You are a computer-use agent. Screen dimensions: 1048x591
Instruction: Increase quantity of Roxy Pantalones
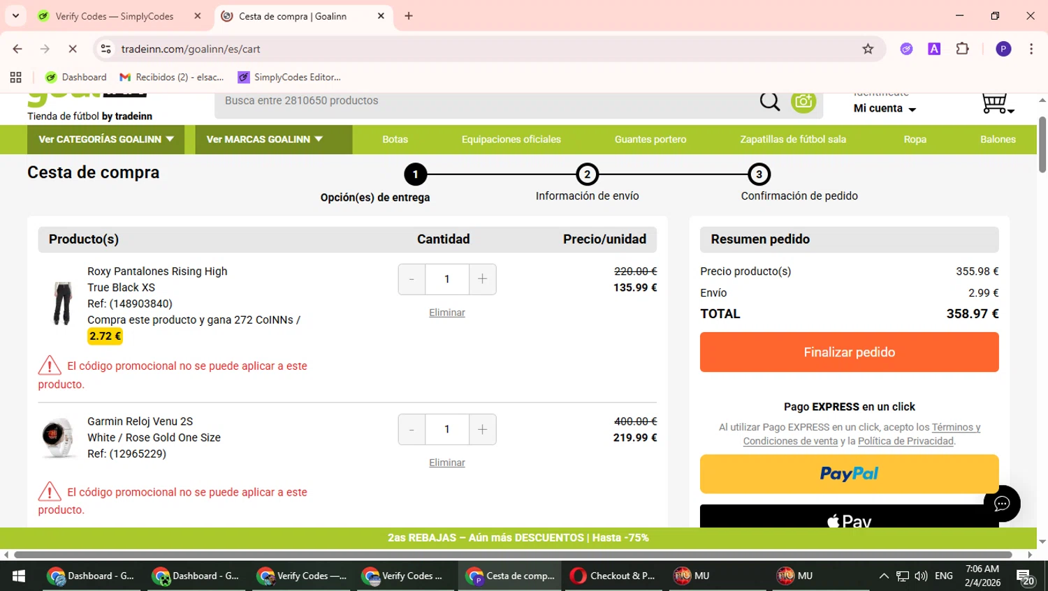pyautogui.click(x=482, y=279)
